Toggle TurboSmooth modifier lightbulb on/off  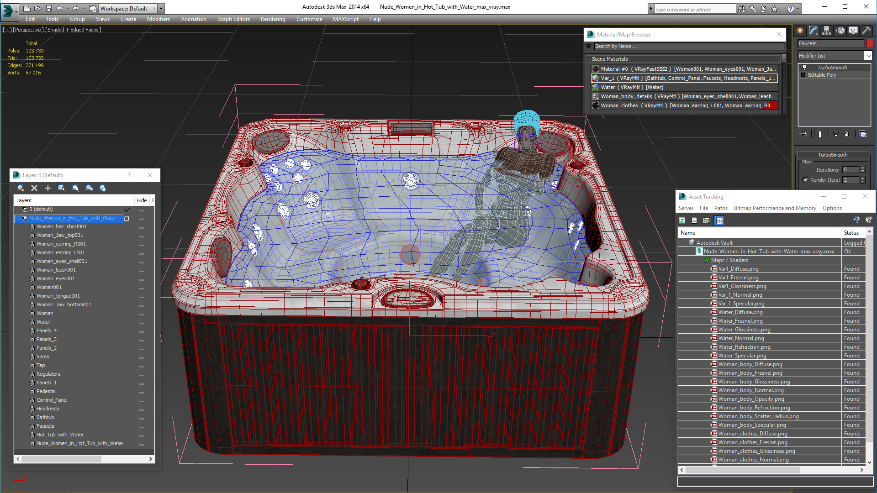(x=804, y=68)
